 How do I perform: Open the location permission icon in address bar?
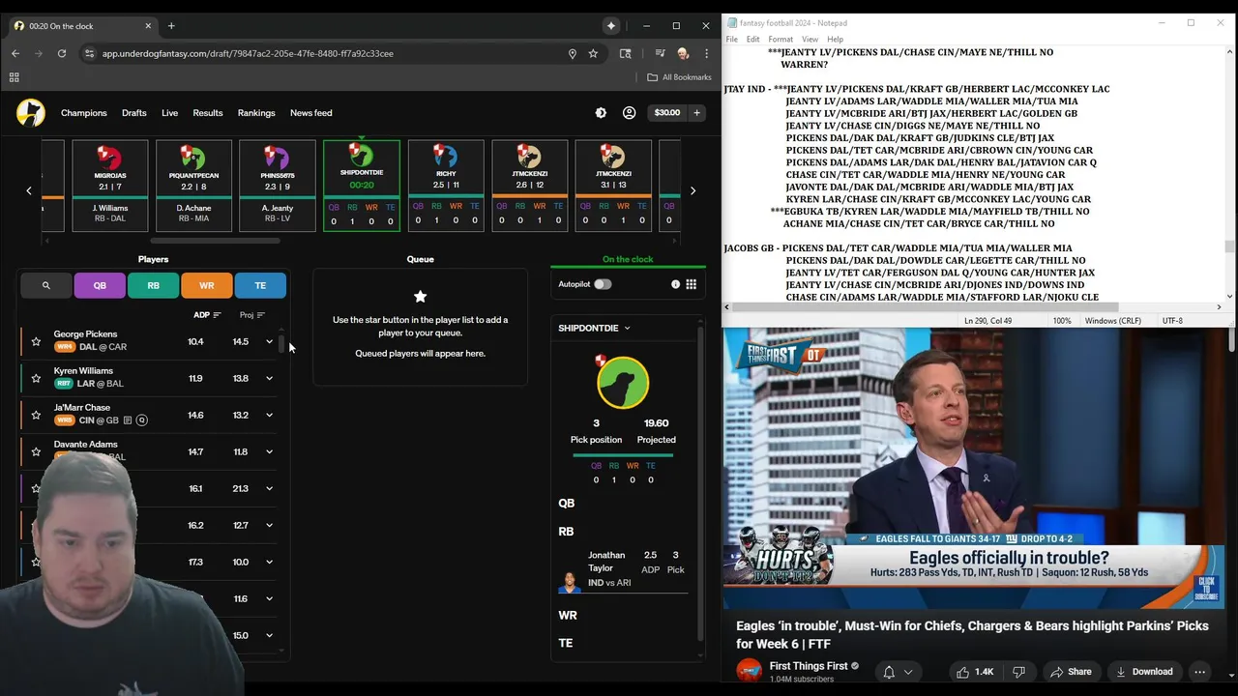(573, 53)
